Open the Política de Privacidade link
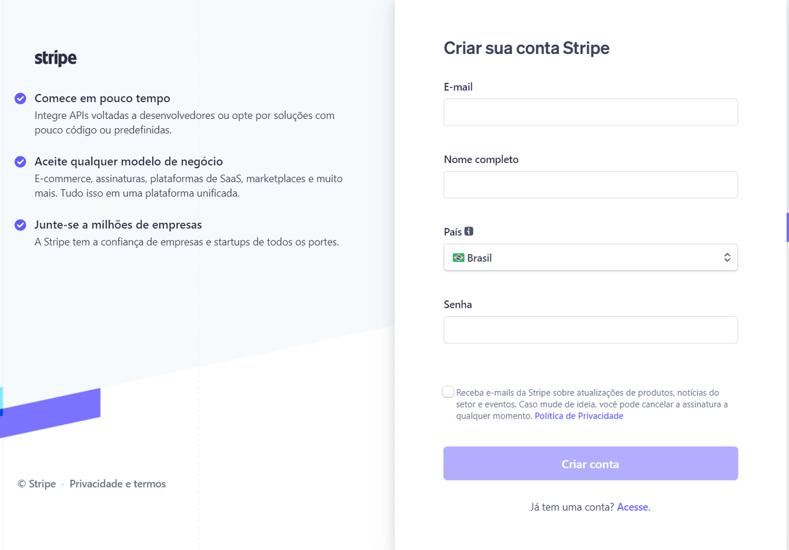 pos(579,416)
